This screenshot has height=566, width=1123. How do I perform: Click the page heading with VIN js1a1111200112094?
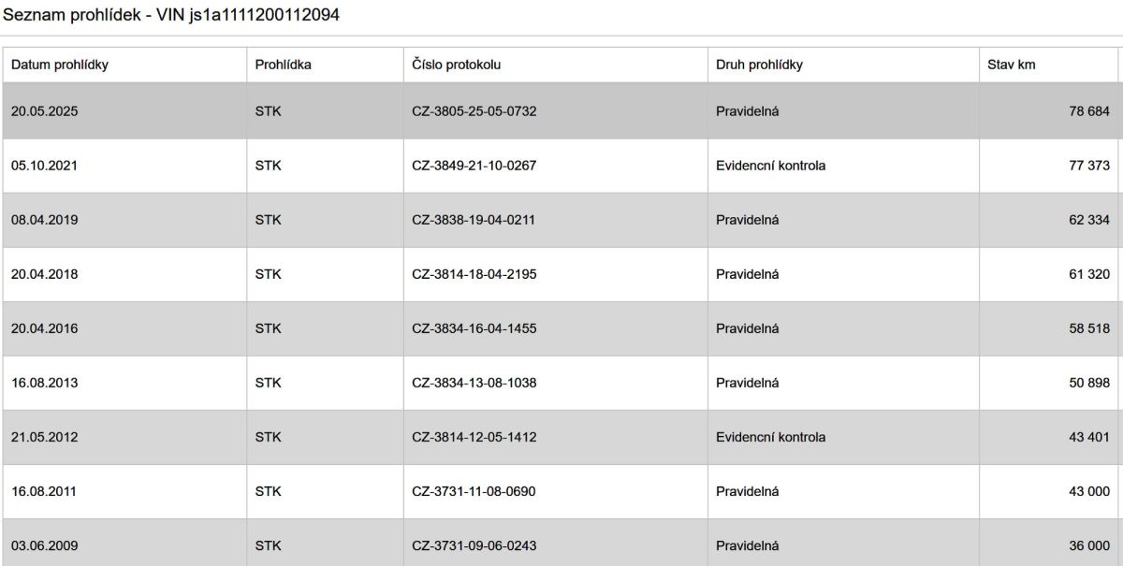coord(171,16)
